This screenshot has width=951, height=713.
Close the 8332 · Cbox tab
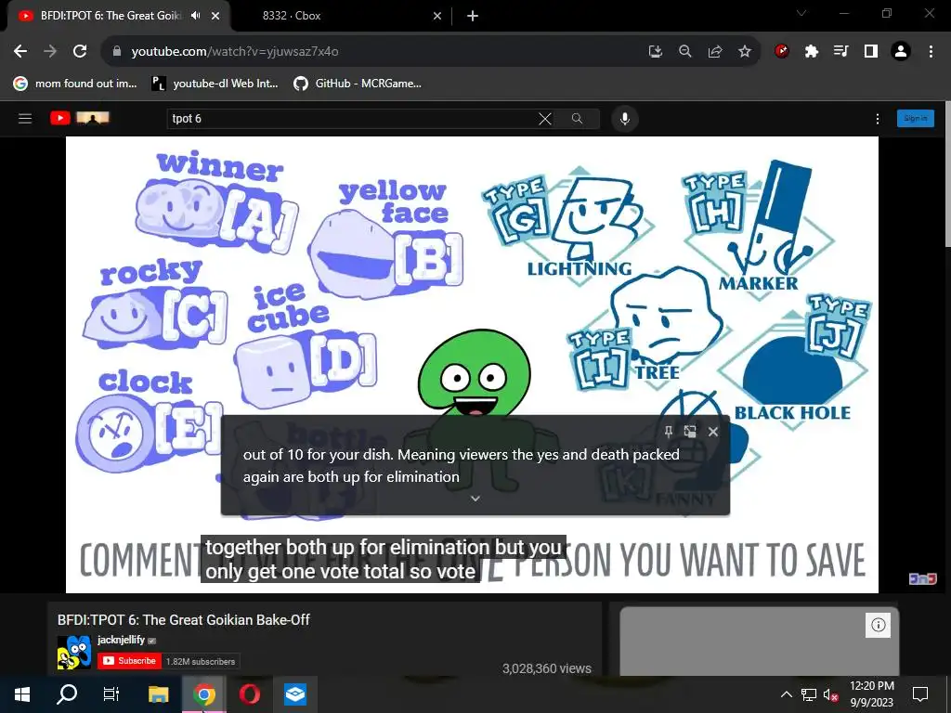pos(437,16)
